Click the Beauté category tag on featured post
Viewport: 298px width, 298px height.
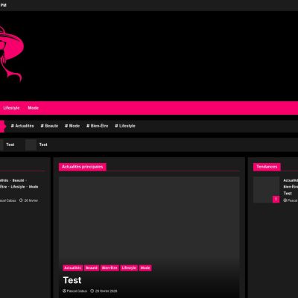click(92, 268)
